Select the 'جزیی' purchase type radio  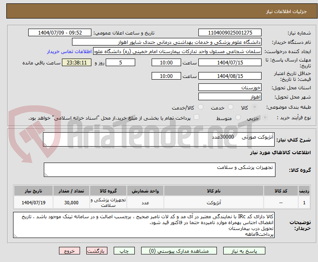(x=265, y=118)
